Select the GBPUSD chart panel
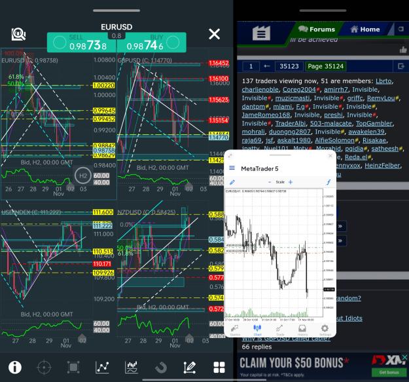Viewport: 409px width, 382px height. pos(163,124)
